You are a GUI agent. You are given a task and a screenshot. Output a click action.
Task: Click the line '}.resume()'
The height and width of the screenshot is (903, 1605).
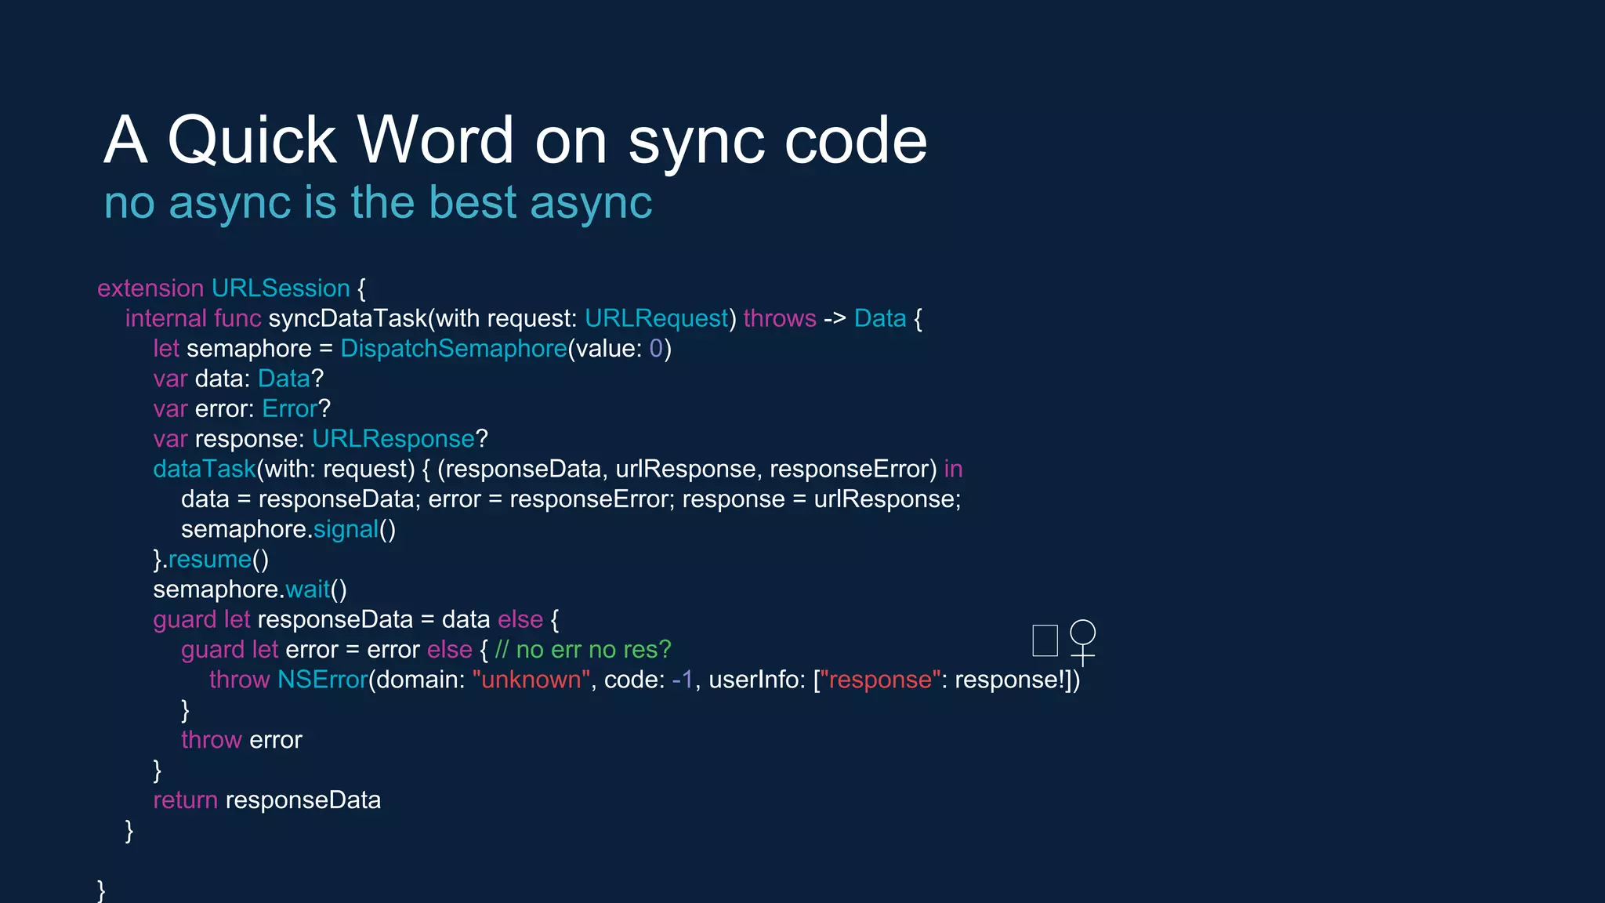click(211, 559)
